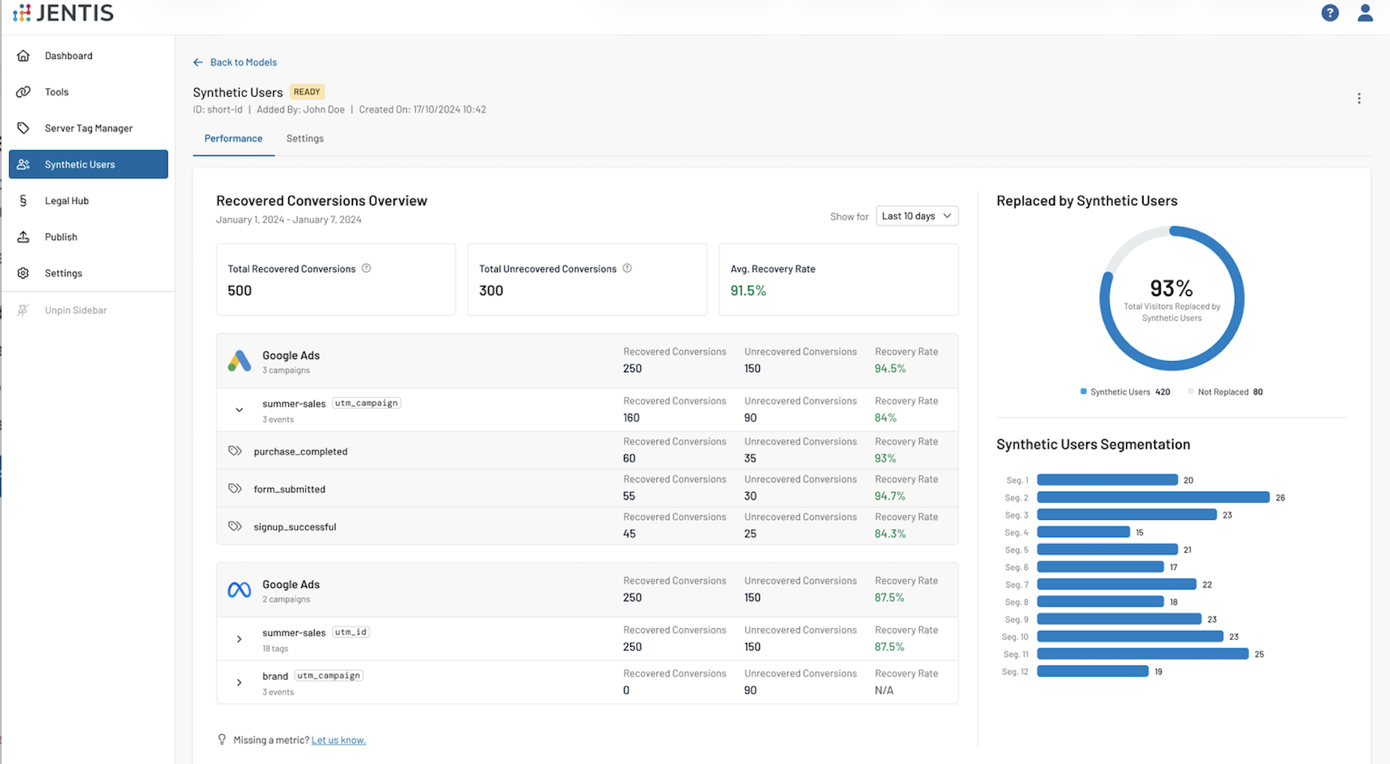
Task: Expand the summer-sales utm_id row
Action: tap(239, 639)
